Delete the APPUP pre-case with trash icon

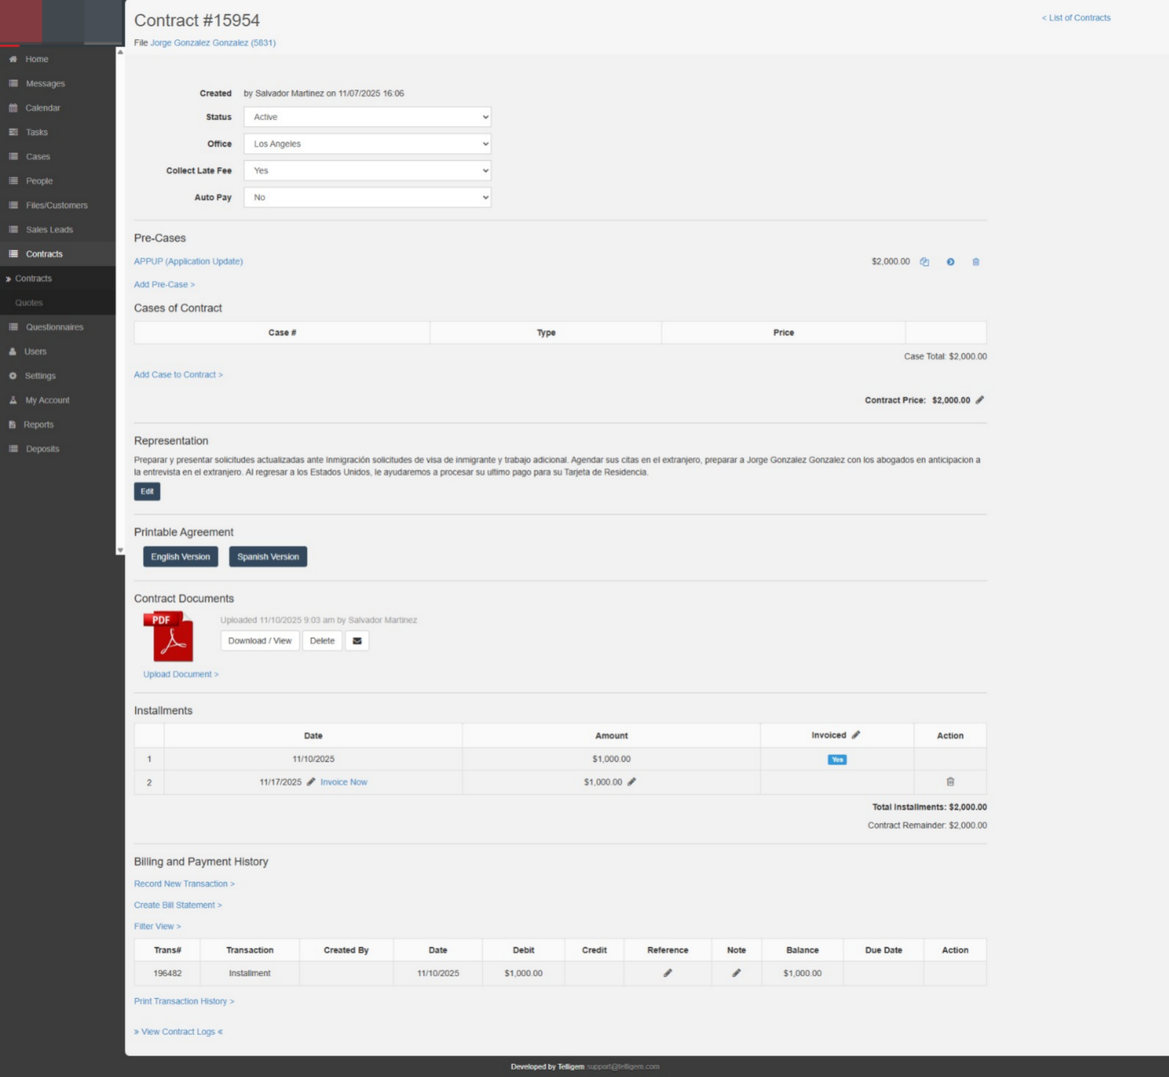(x=975, y=262)
